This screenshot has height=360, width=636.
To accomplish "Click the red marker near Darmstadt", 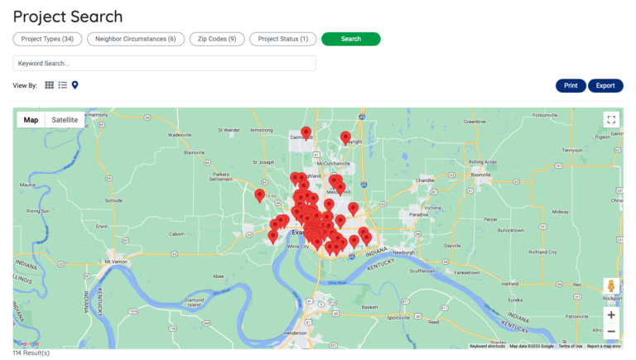I will [306, 132].
